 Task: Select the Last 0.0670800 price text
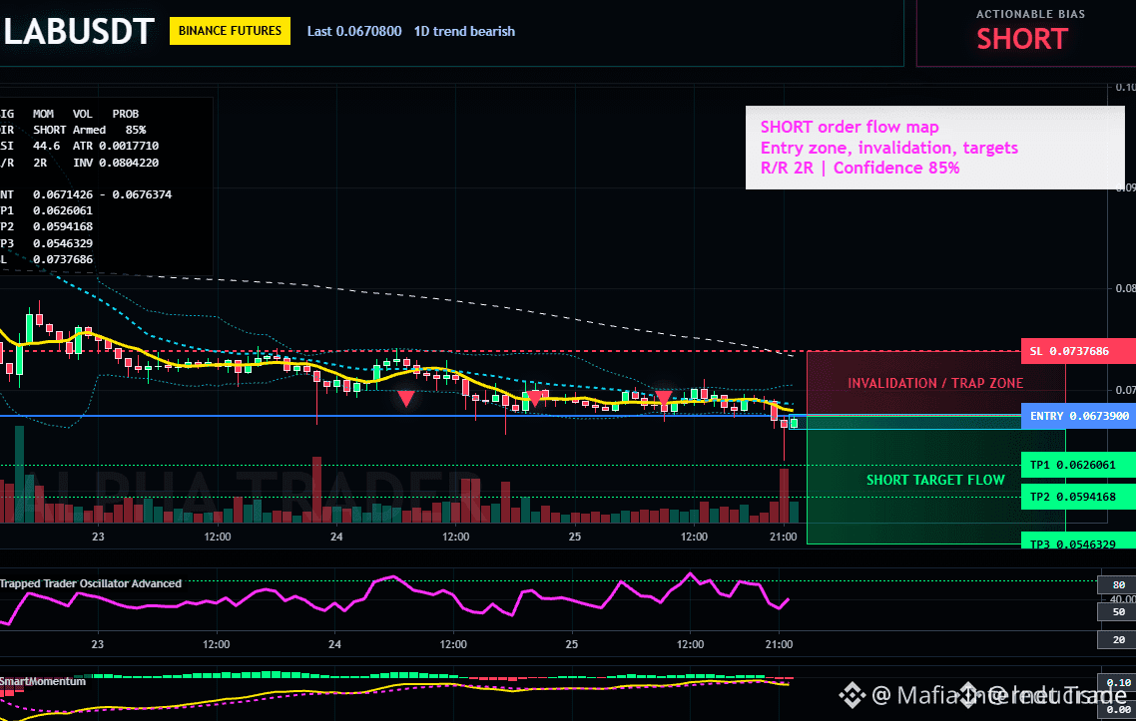[354, 31]
